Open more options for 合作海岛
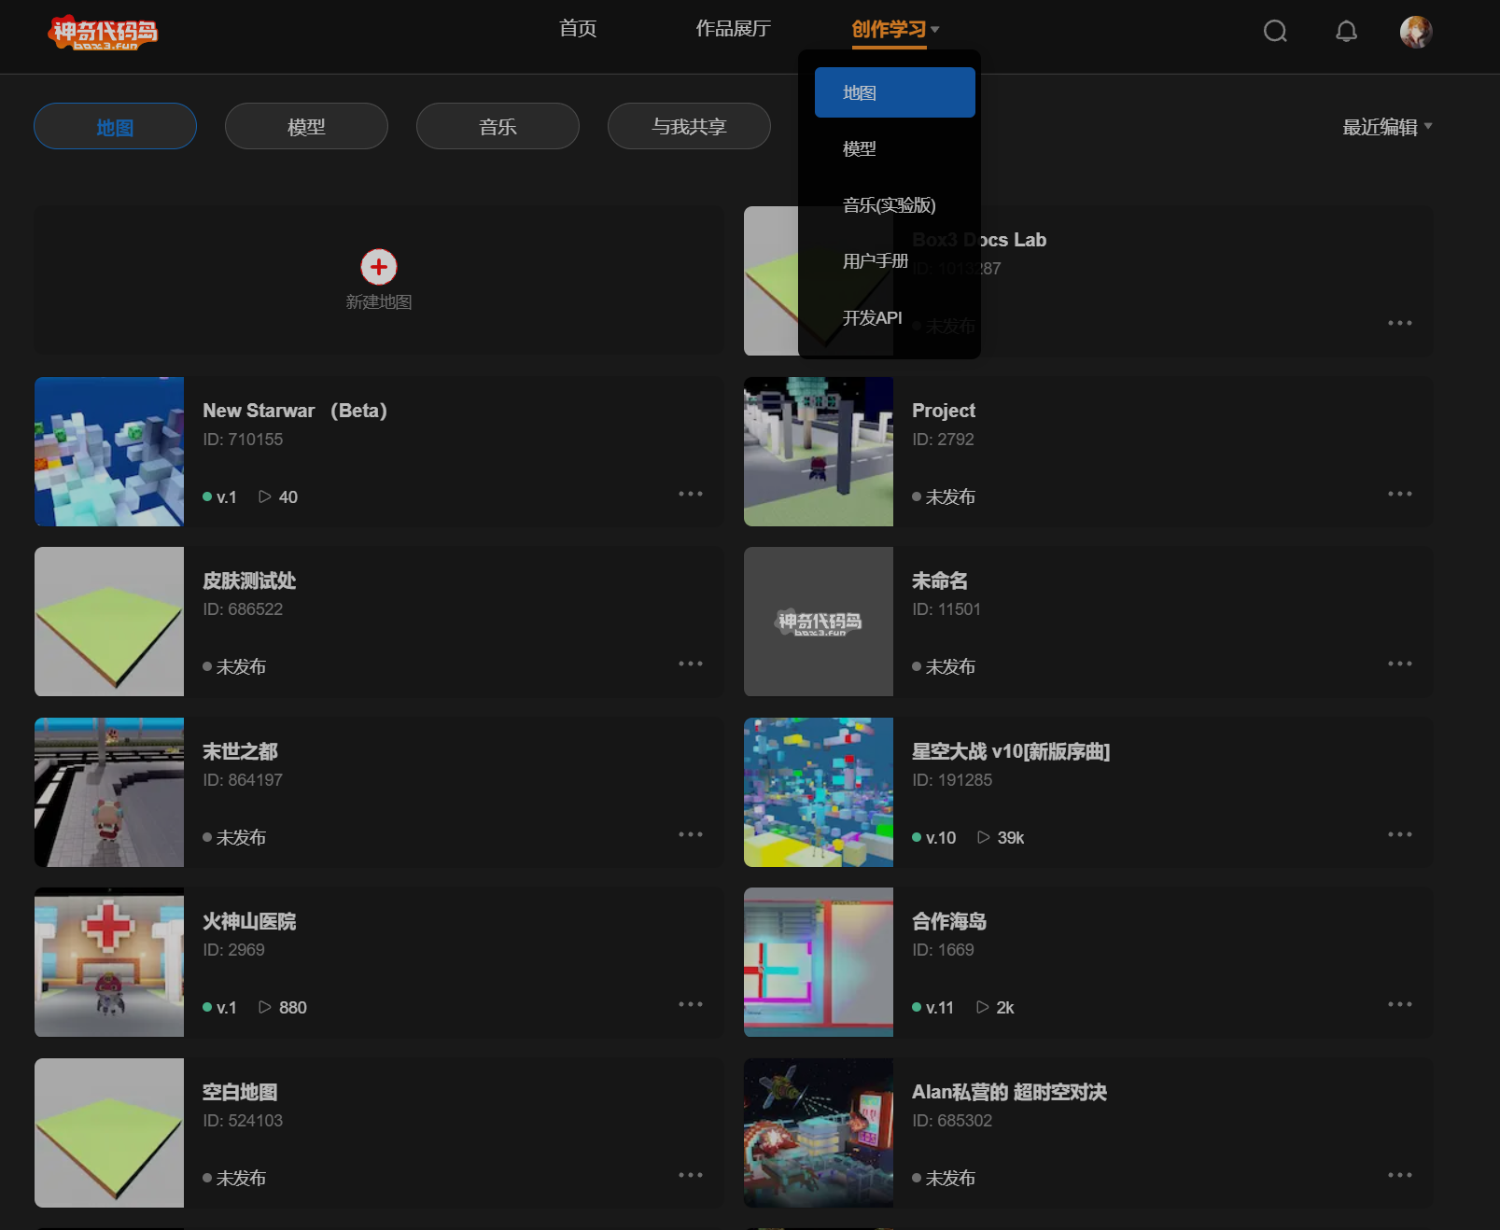Image resolution: width=1500 pixels, height=1230 pixels. click(1400, 1004)
